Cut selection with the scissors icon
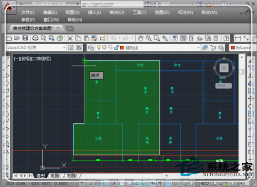 [70, 38]
